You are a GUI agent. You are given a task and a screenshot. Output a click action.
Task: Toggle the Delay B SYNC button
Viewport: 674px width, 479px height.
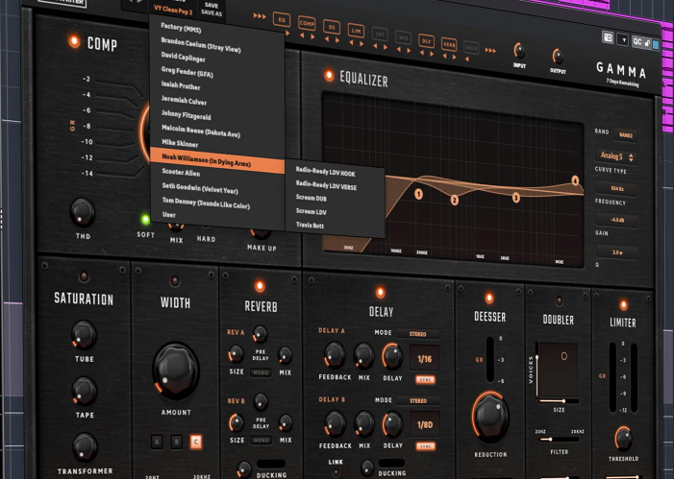(x=426, y=446)
